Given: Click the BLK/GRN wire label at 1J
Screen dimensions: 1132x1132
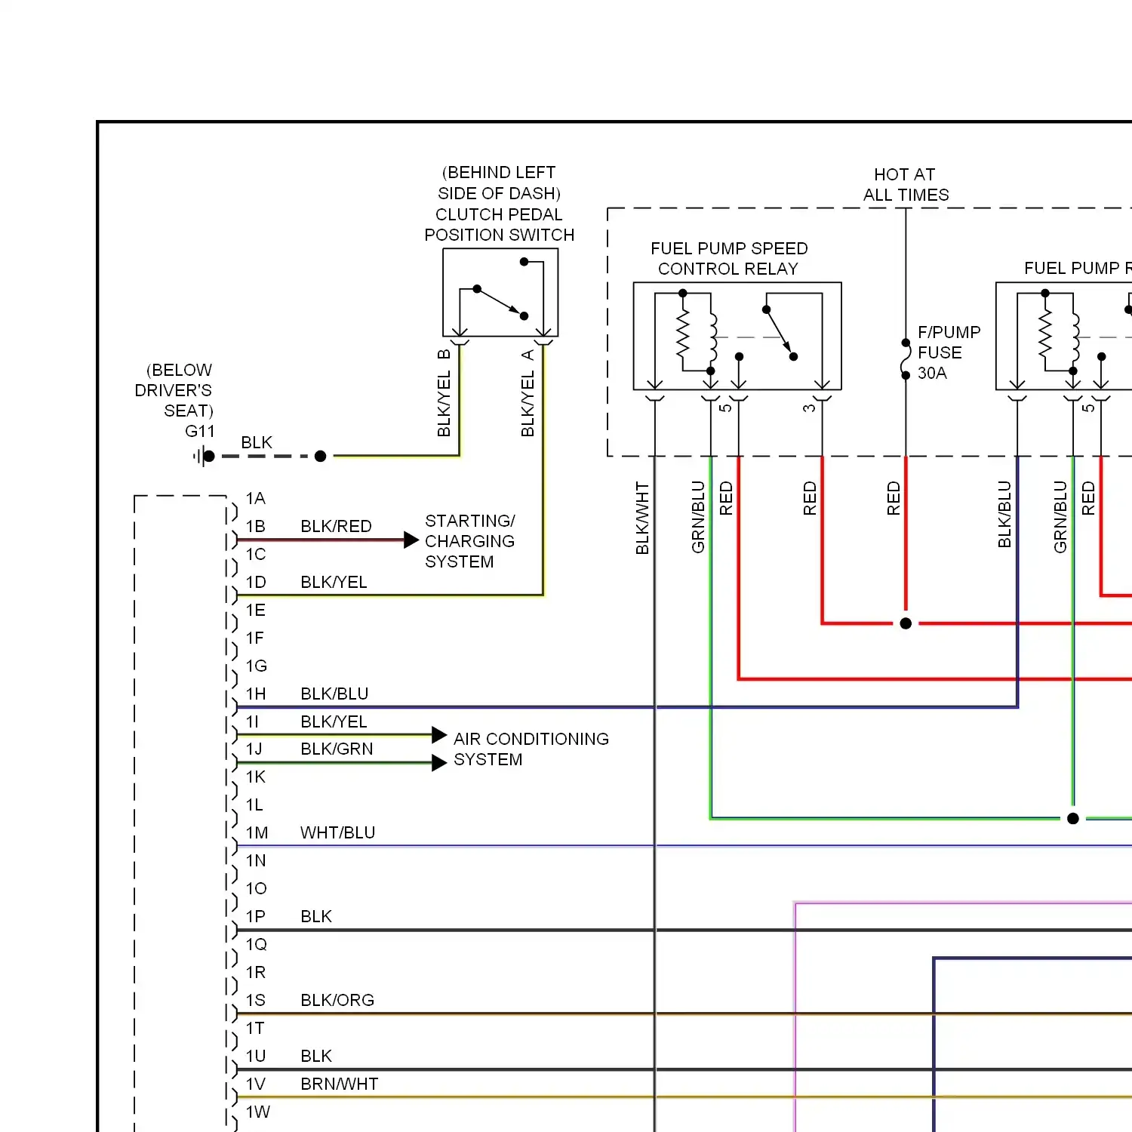Looking at the screenshot, I should [x=337, y=749].
